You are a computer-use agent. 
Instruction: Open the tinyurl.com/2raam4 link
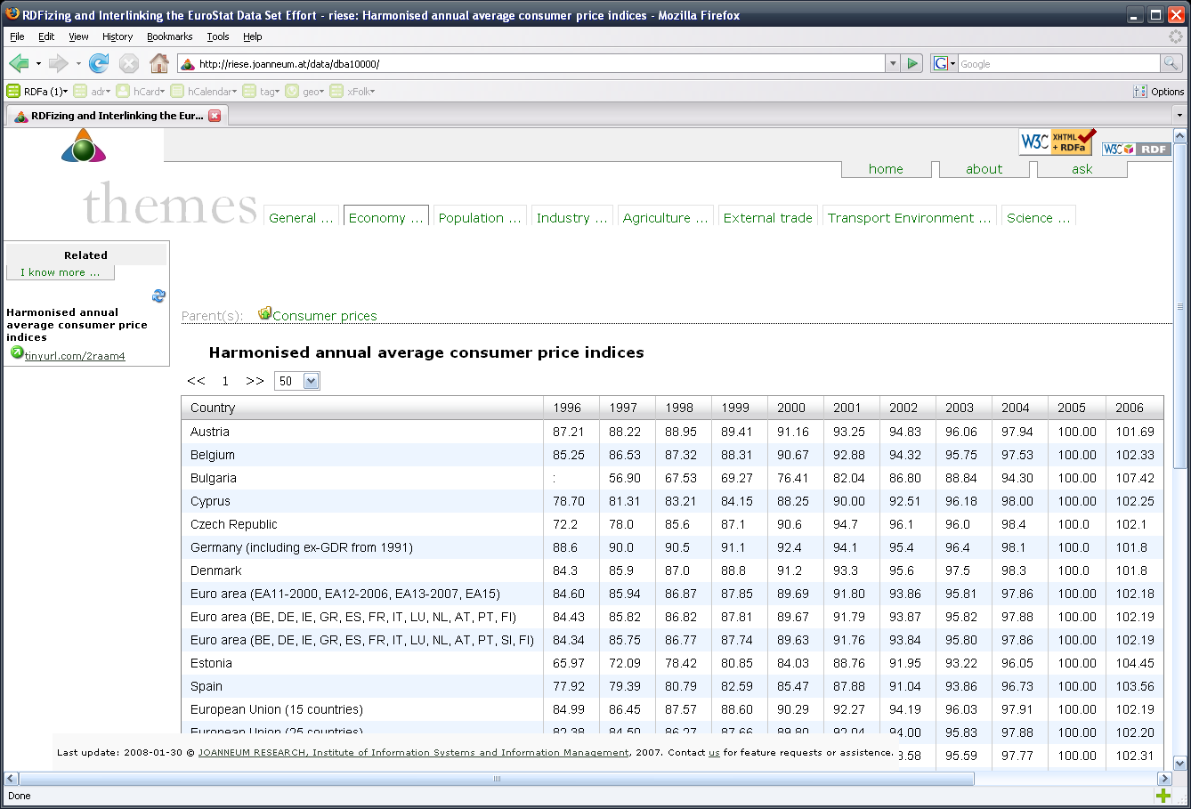click(75, 356)
